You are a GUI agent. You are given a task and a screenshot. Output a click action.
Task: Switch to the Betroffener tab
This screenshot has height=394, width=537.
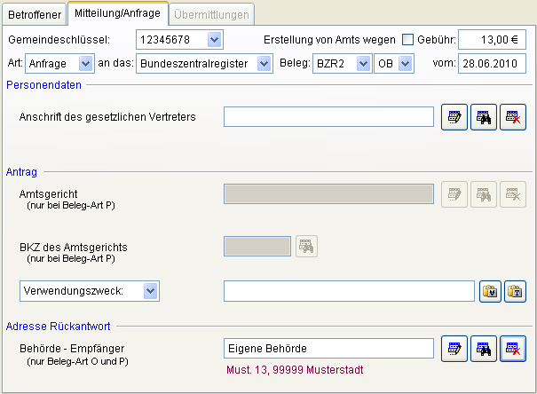pyautogui.click(x=33, y=14)
